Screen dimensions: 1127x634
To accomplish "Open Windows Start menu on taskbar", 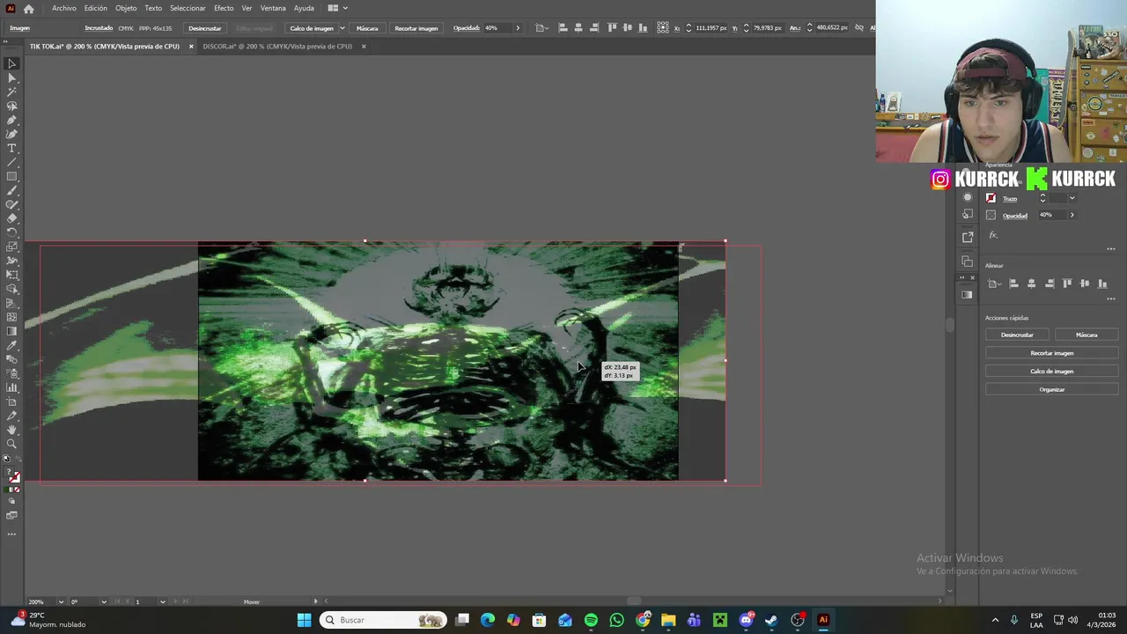I will 304,620.
